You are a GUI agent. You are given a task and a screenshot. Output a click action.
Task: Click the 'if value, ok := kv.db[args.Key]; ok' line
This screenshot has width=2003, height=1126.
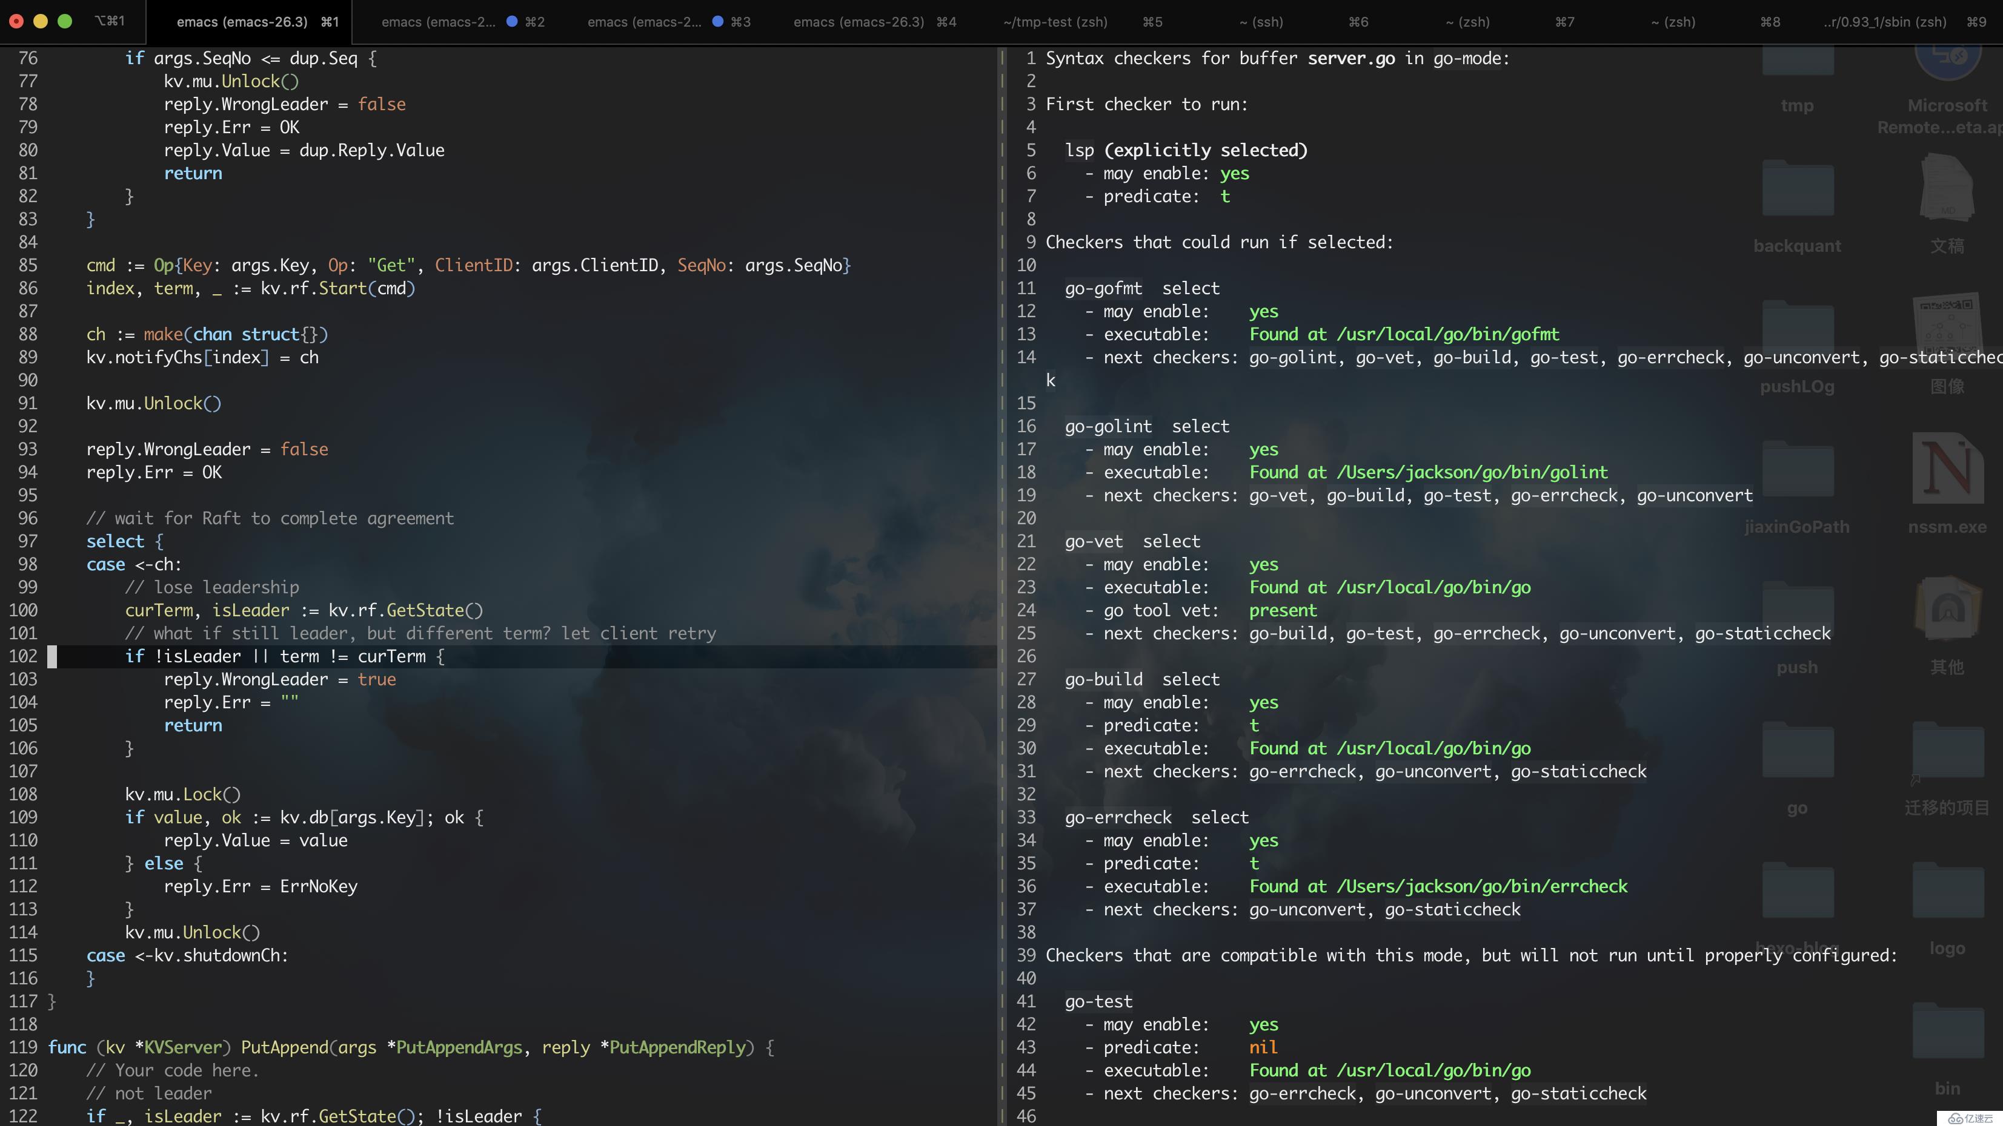pyautogui.click(x=304, y=817)
